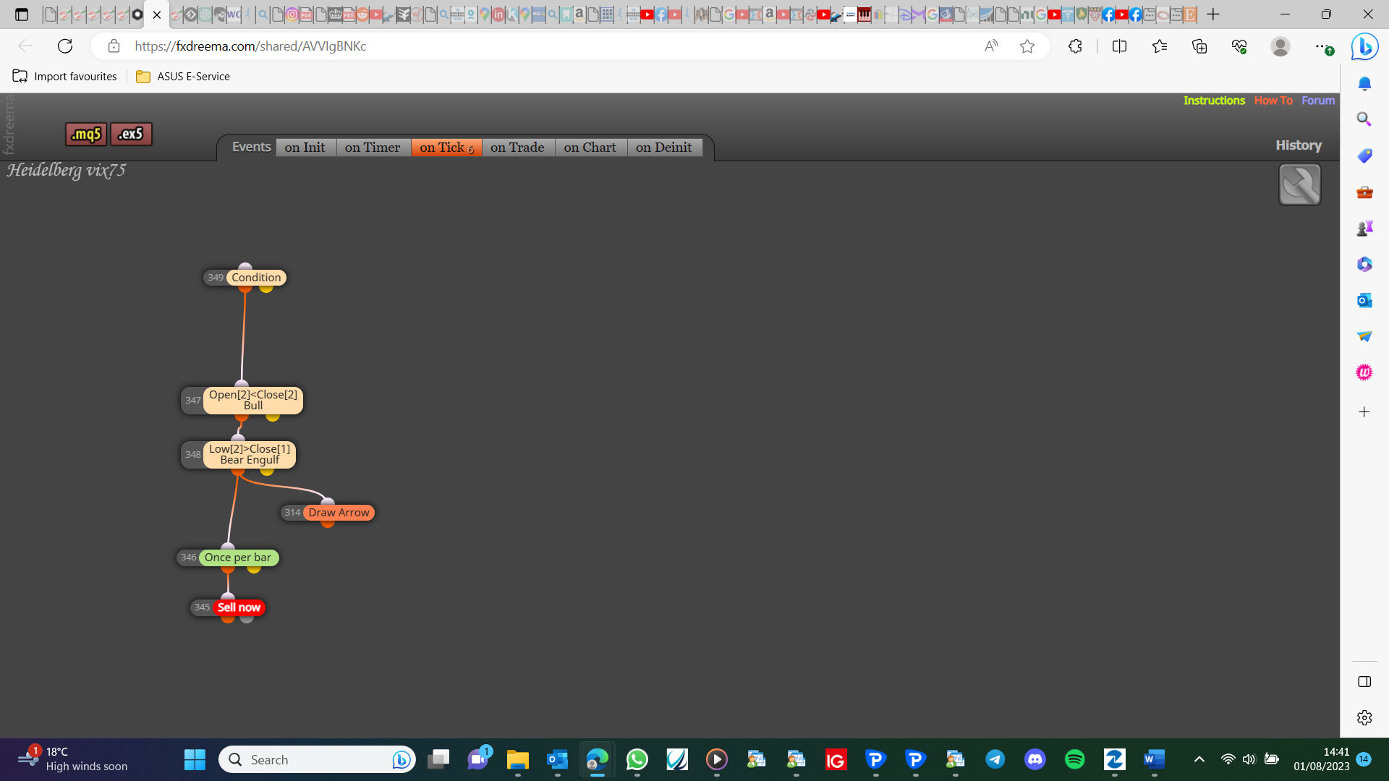Open Telegram from taskbar
This screenshot has width=1389, height=781.
[995, 759]
